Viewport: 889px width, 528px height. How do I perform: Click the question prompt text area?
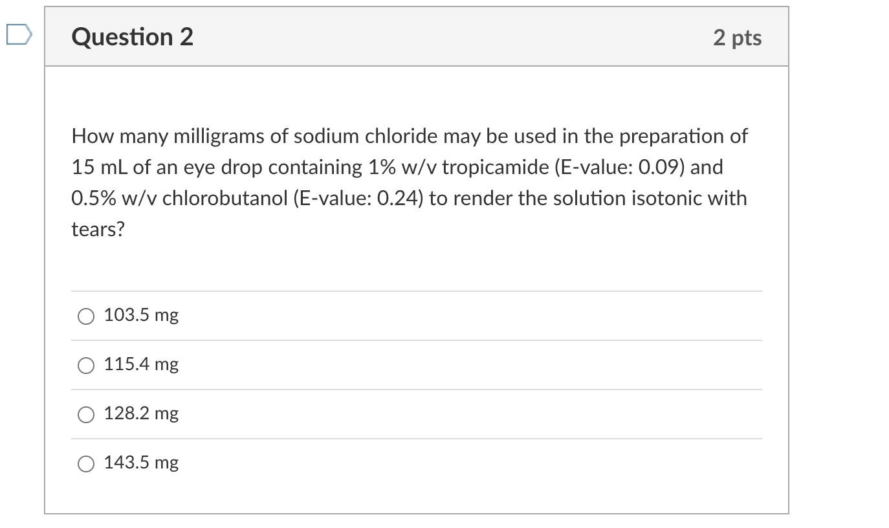click(408, 181)
